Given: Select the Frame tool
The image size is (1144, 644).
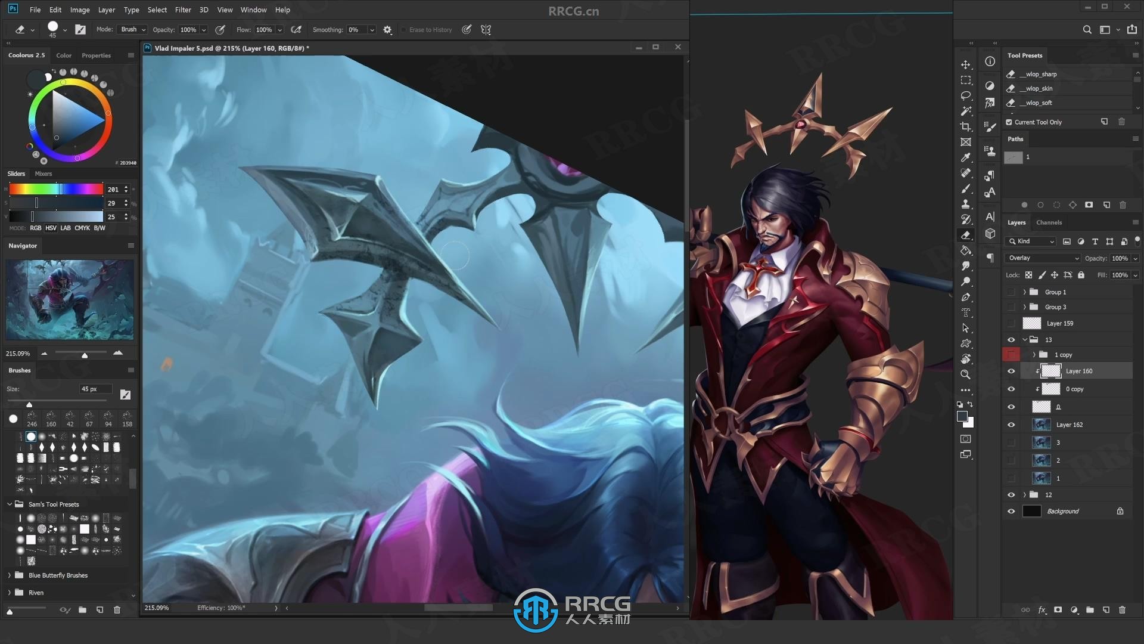Looking at the screenshot, I should tap(966, 142).
